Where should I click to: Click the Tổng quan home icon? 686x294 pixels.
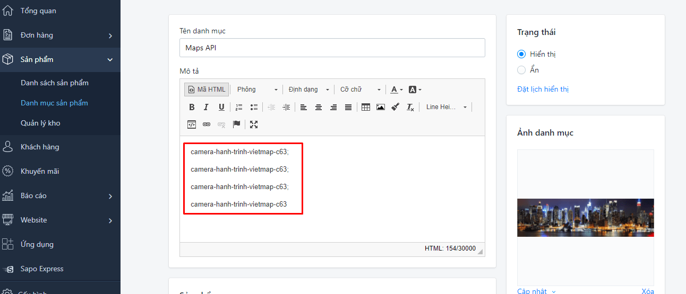coord(7,11)
